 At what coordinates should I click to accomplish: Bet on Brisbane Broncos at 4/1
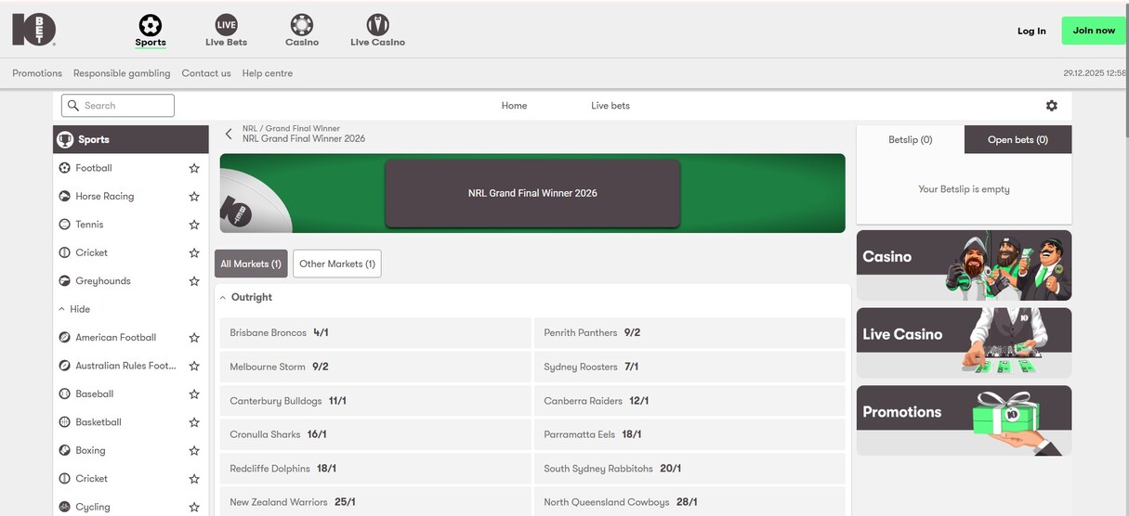pyautogui.click(x=375, y=332)
